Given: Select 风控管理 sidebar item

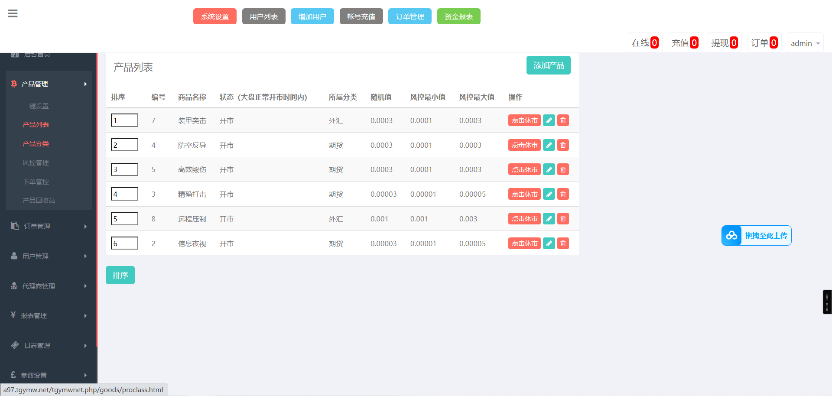Looking at the screenshot, I should click(36, 162).
